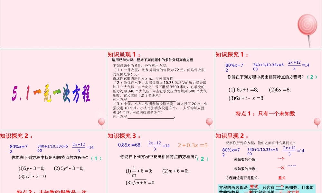This screenshot has width=322, height=193.
Task: Open the '知识探究 1' slide thumbnail
Action: pyautogui.click(x=269, y=89)
